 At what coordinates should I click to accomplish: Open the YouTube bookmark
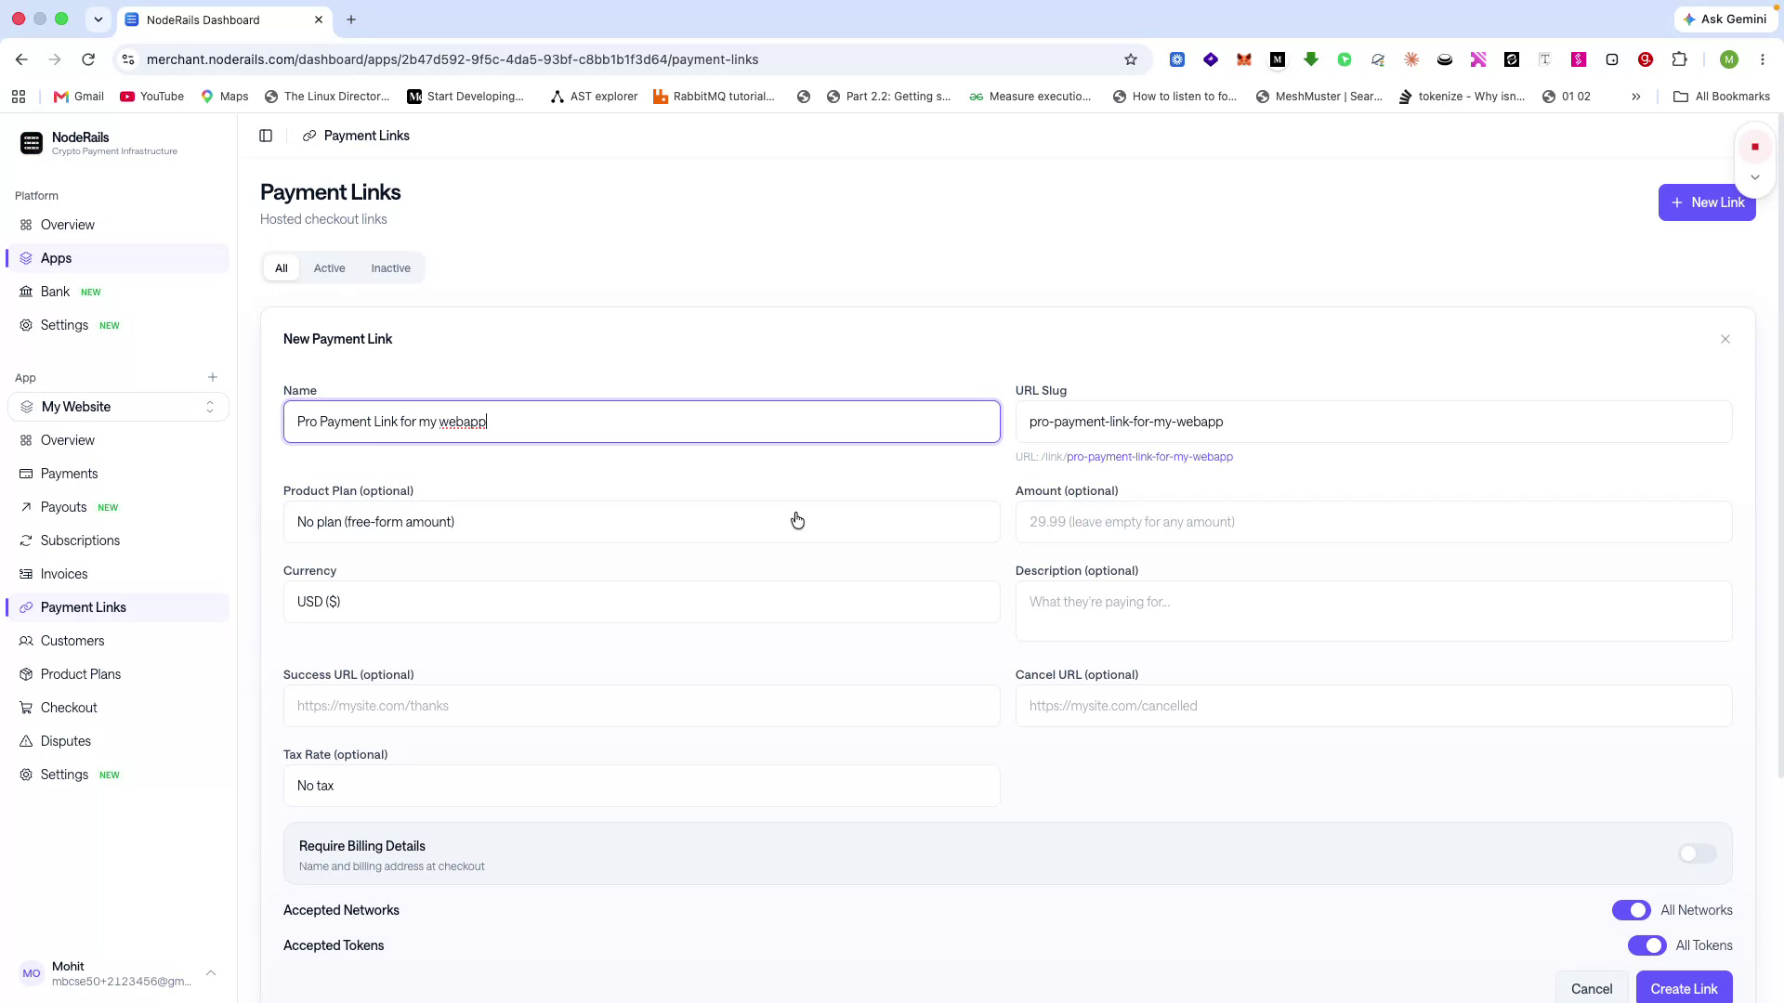tap(152, 97)
